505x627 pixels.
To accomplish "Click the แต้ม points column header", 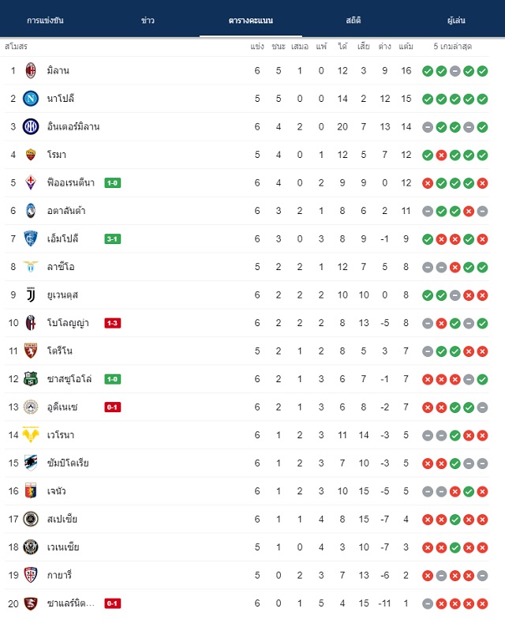I will 406,47.
